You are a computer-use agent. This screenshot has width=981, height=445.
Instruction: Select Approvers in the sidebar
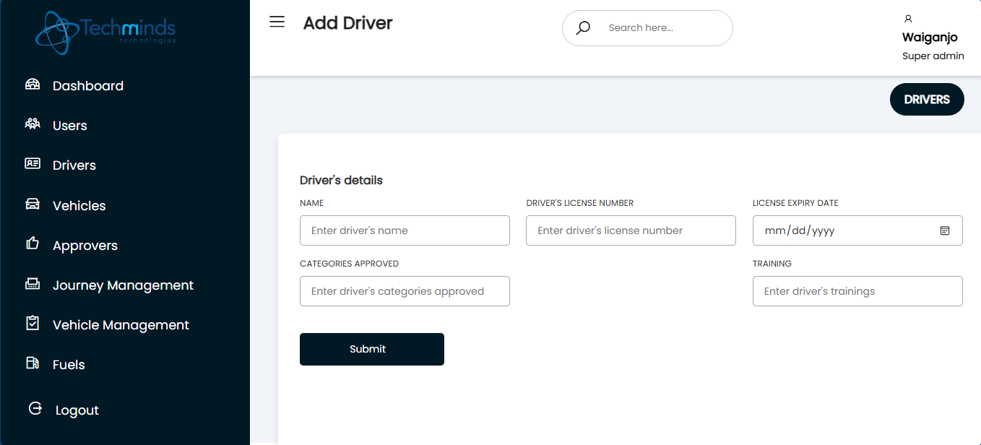pos(85,246)
